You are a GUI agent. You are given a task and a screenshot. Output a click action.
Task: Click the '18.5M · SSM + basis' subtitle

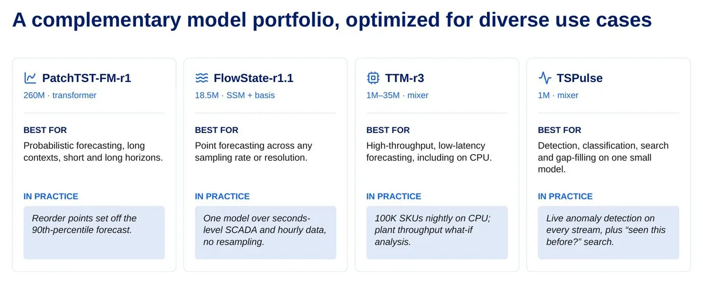click(235, 95)
